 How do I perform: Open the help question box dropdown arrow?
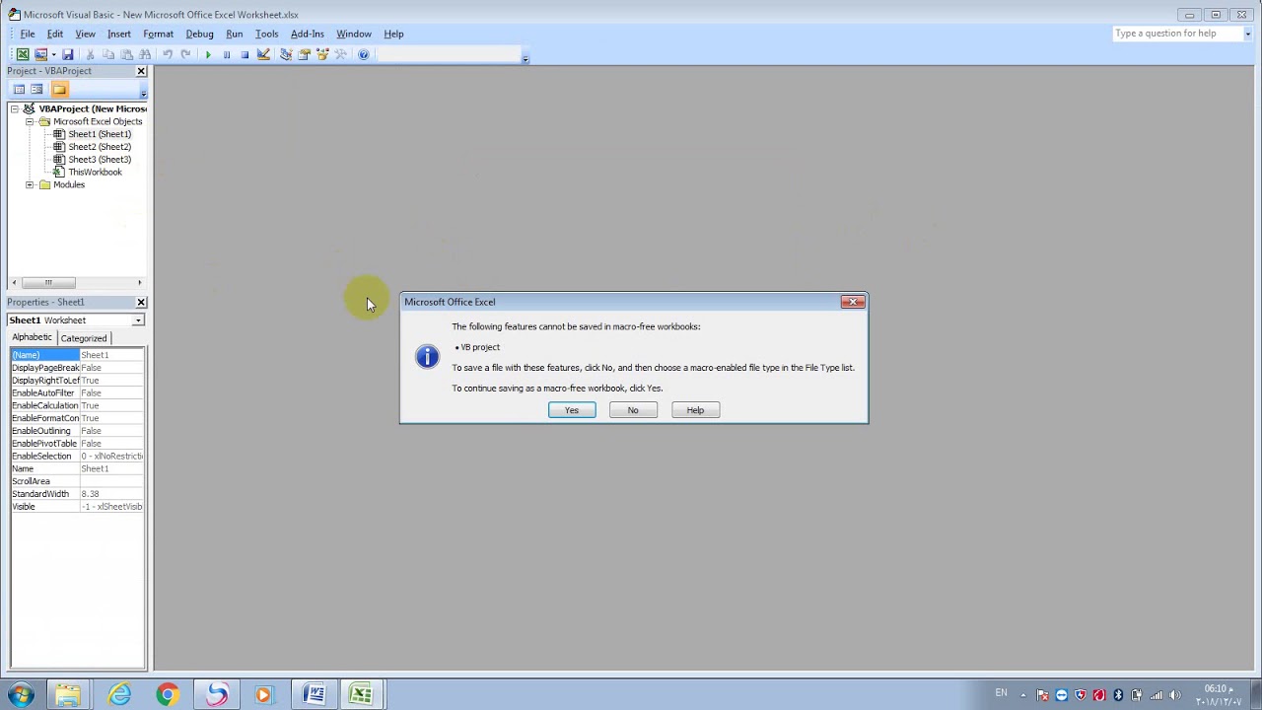tap(1247, 34)
